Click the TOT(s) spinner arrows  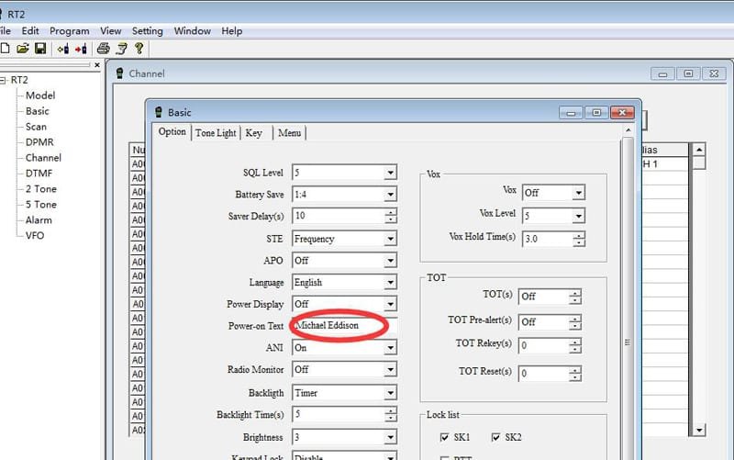575,297
